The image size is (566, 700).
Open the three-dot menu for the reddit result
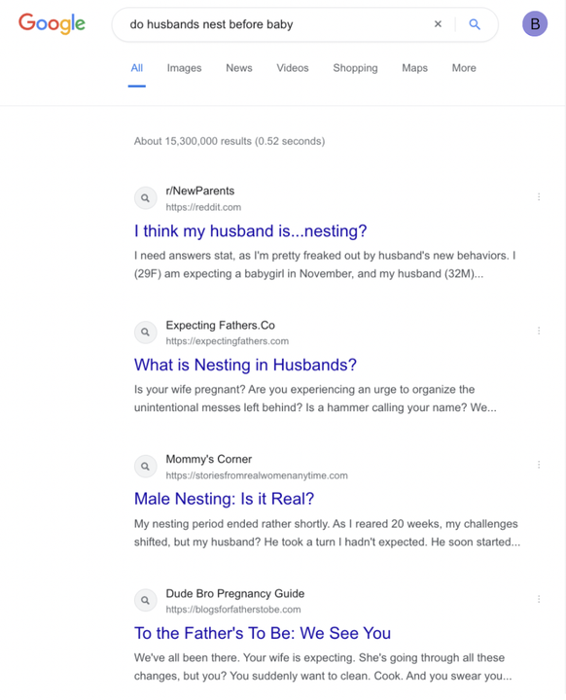pyautogui.click(x=539, y=196)
